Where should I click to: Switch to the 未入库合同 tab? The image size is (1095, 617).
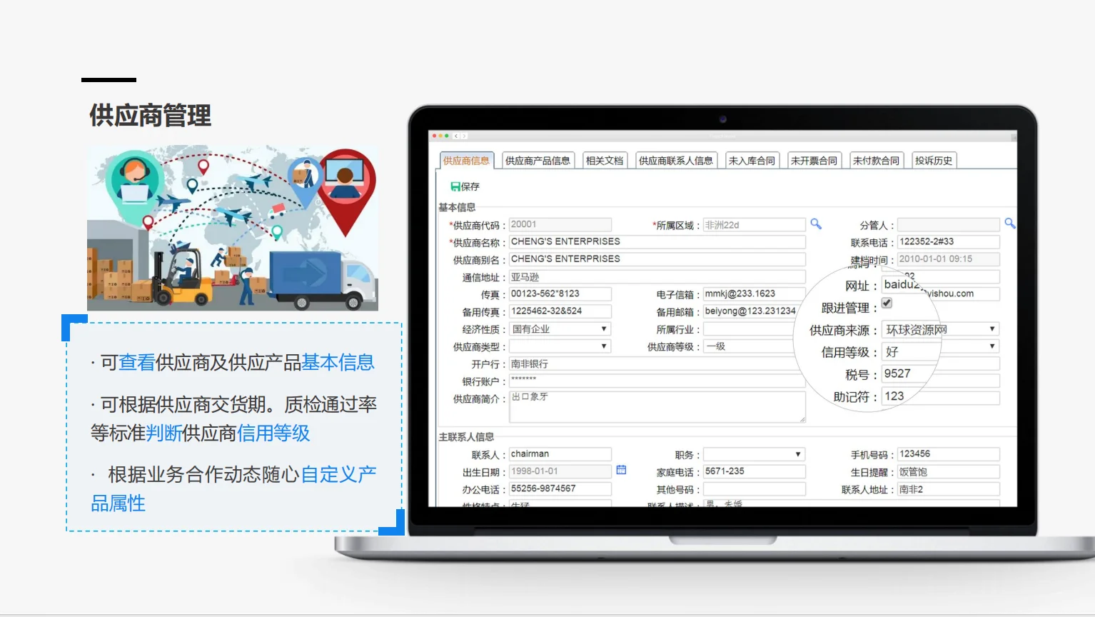click(752, 160)
